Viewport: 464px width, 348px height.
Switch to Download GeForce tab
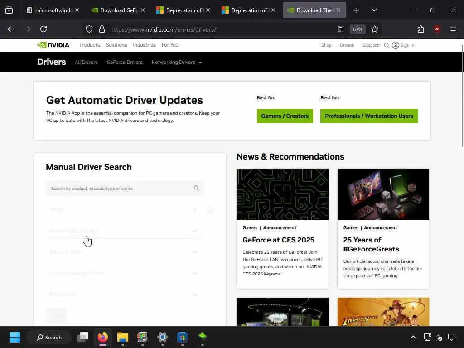tap(115, 10)
